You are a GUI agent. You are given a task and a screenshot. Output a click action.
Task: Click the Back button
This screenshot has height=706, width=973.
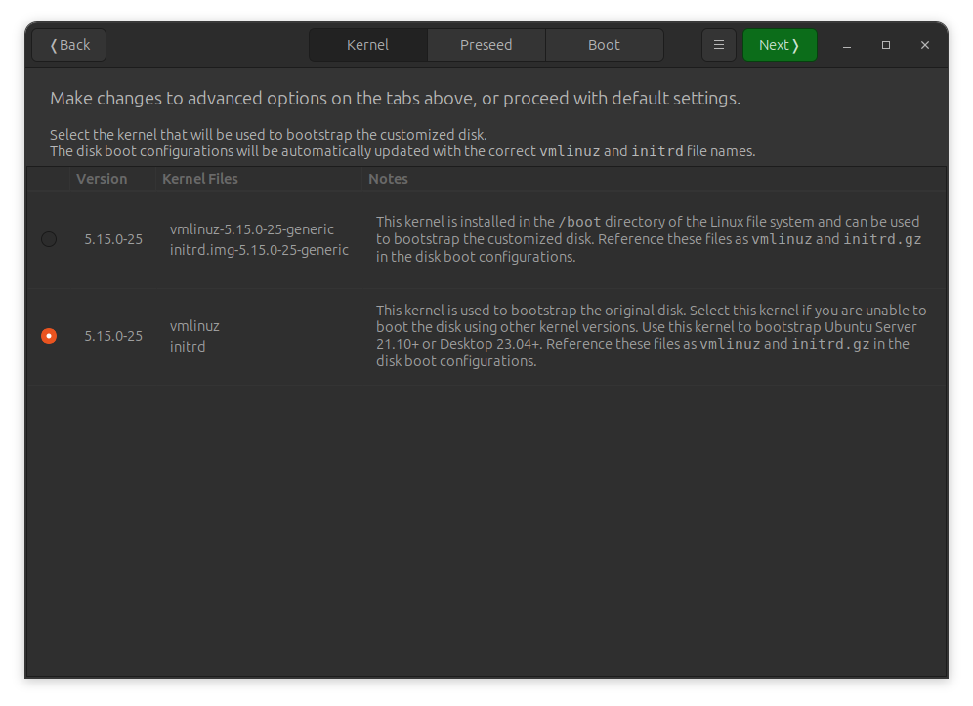(68, 44)
